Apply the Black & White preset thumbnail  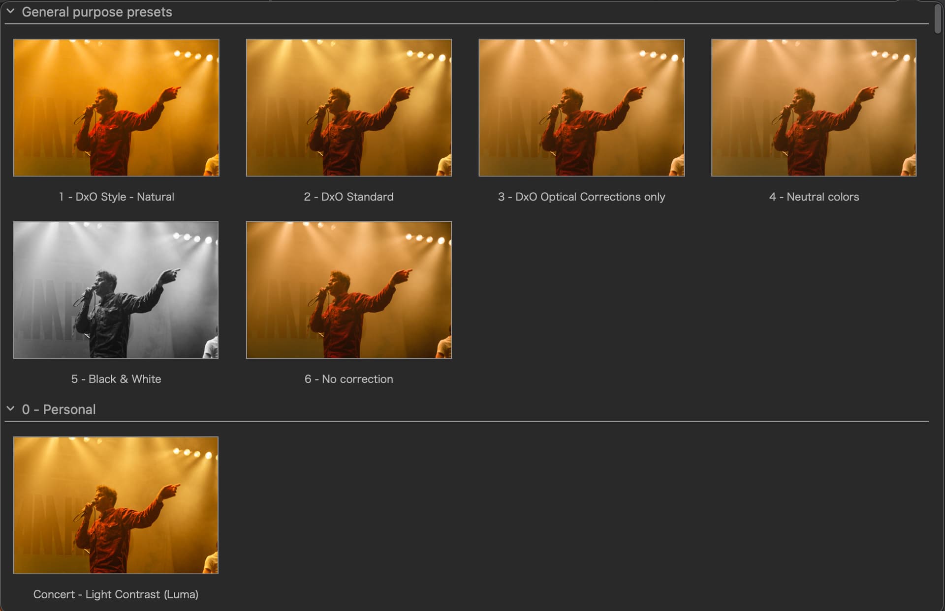tap(116, 290)
